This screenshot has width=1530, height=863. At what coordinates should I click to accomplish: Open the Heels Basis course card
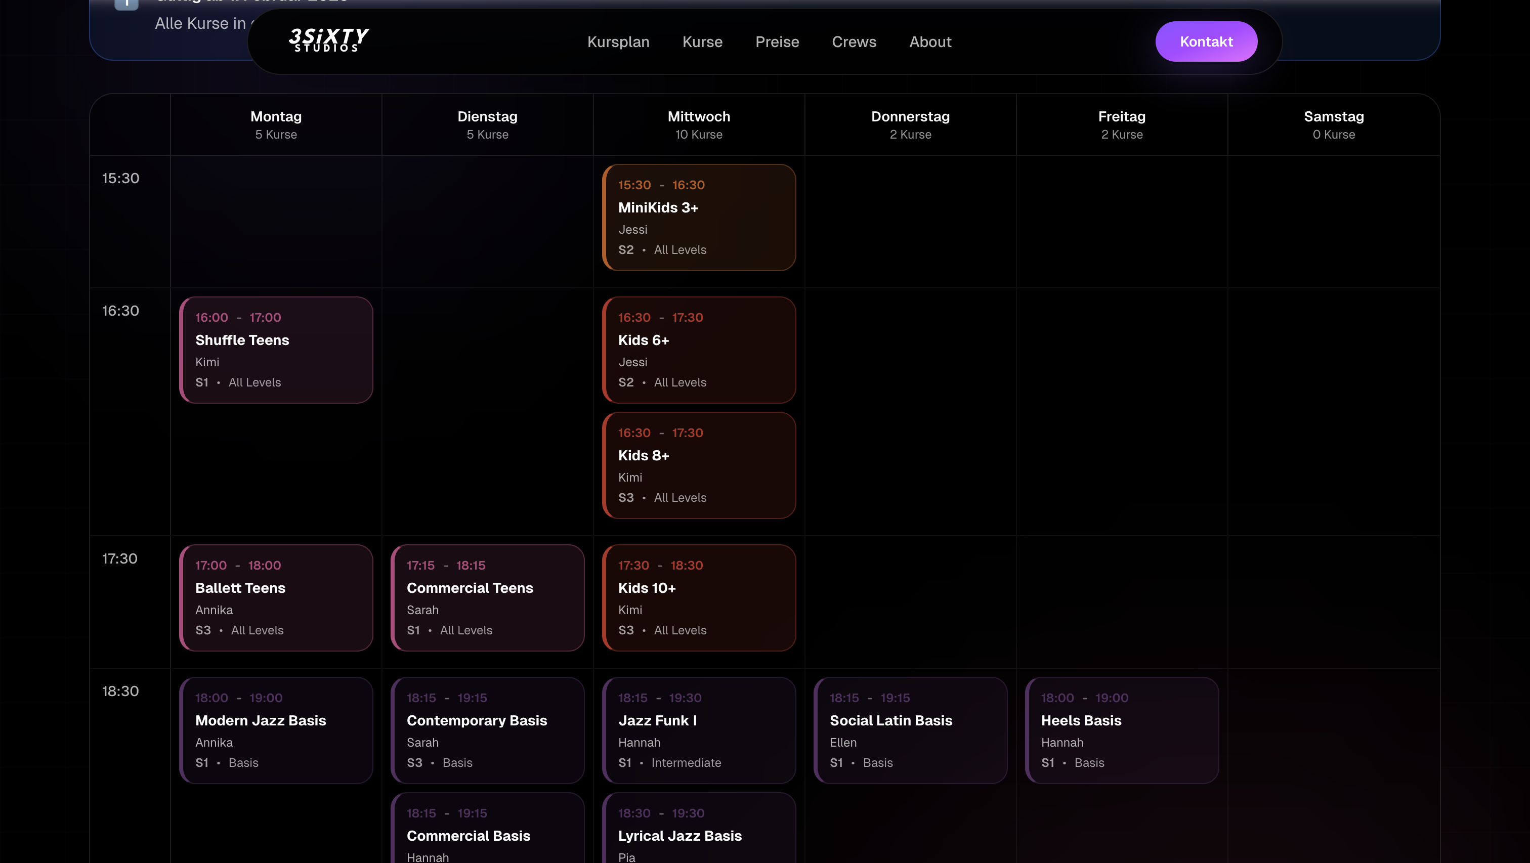click(1121, 730)
